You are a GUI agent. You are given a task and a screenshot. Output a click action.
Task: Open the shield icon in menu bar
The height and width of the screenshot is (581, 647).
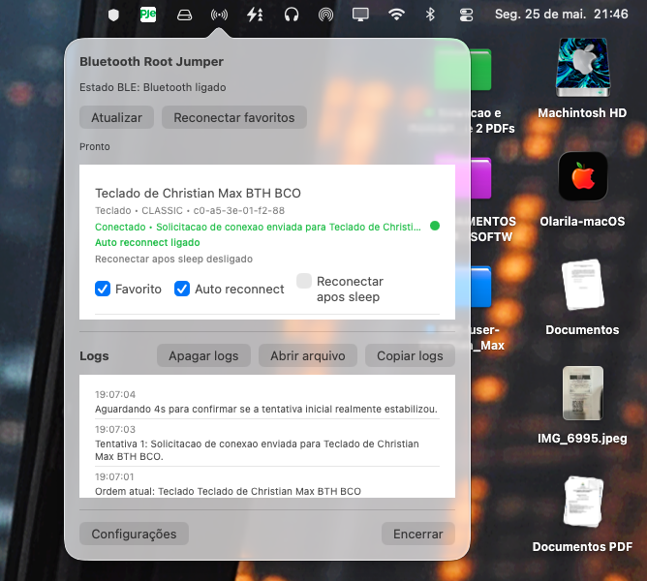pos(113,15)
